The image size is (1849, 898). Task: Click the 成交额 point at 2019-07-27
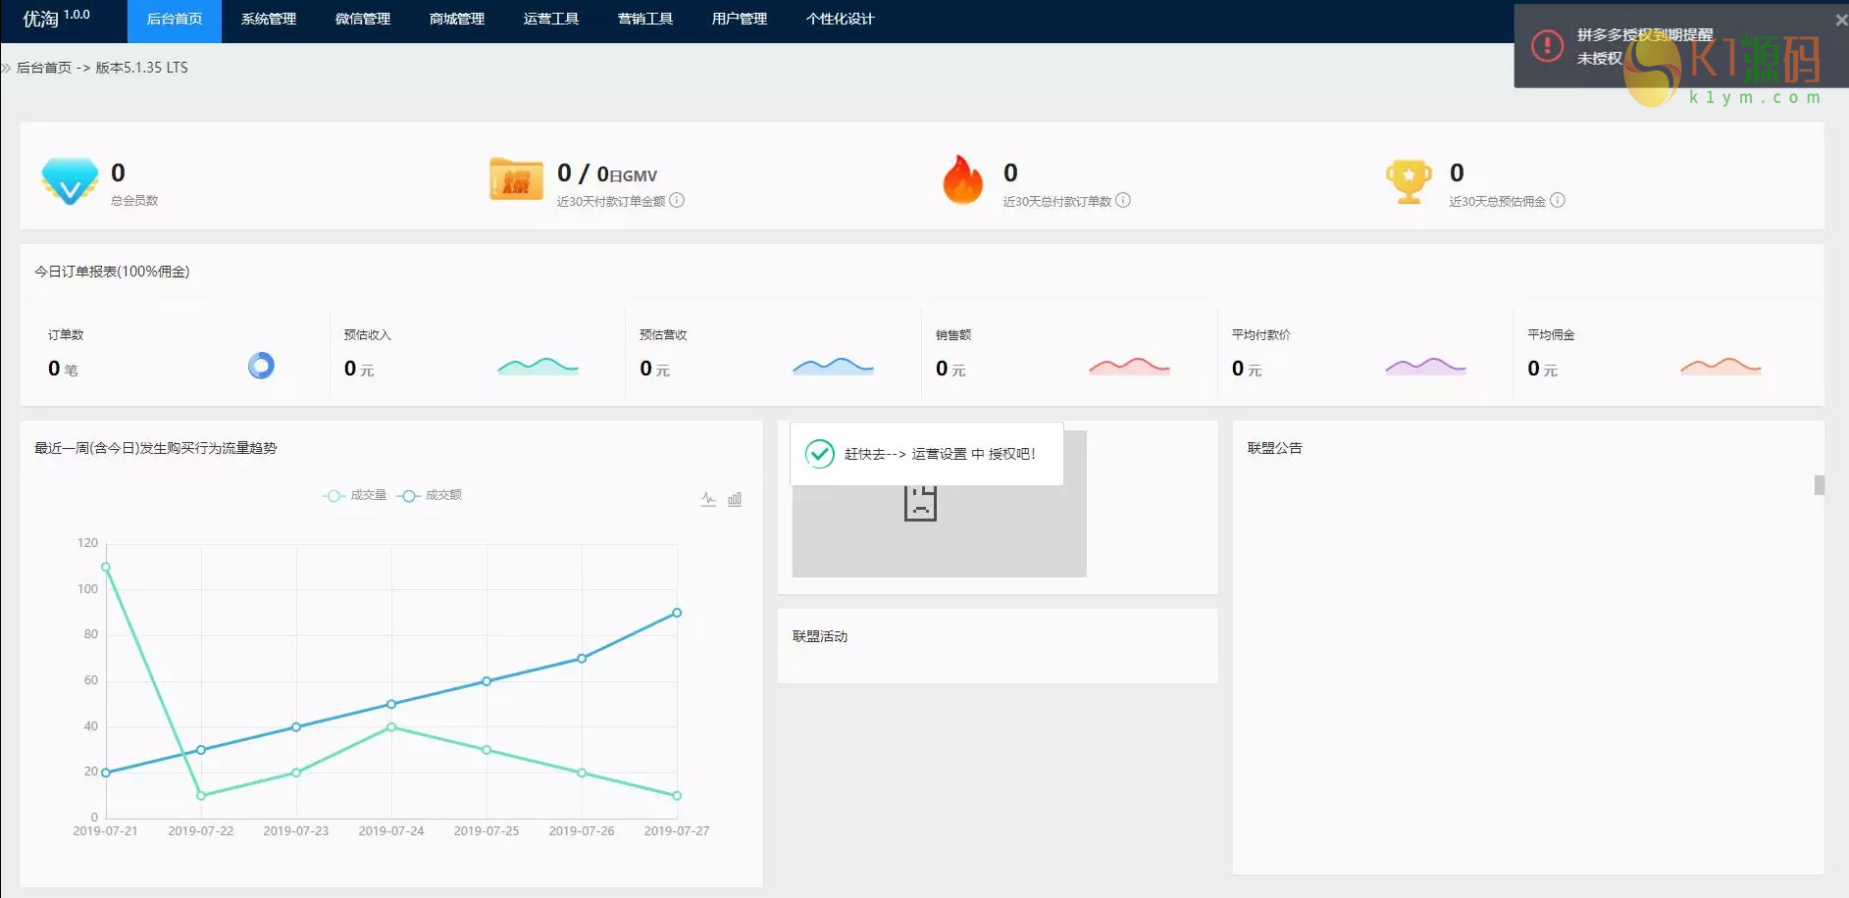pos(677,613)
